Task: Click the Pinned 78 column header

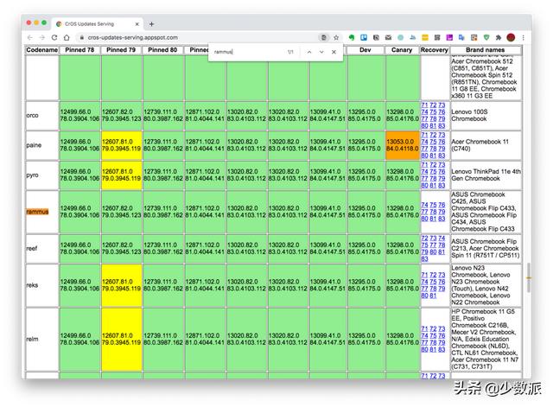Action: (79, 50)
